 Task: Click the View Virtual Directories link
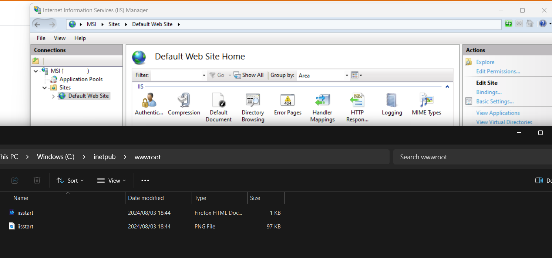coord(504,122)
